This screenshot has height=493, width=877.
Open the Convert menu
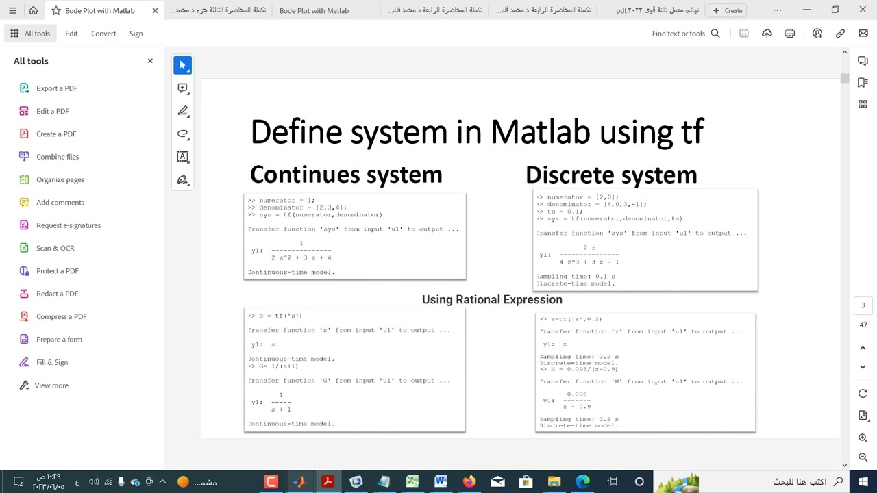[103, 34]
